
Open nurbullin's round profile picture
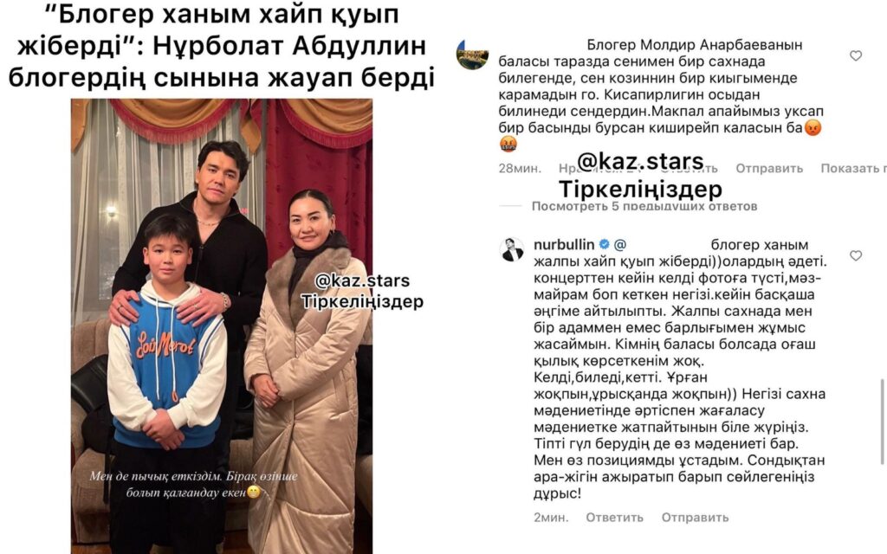click(512, 249)
